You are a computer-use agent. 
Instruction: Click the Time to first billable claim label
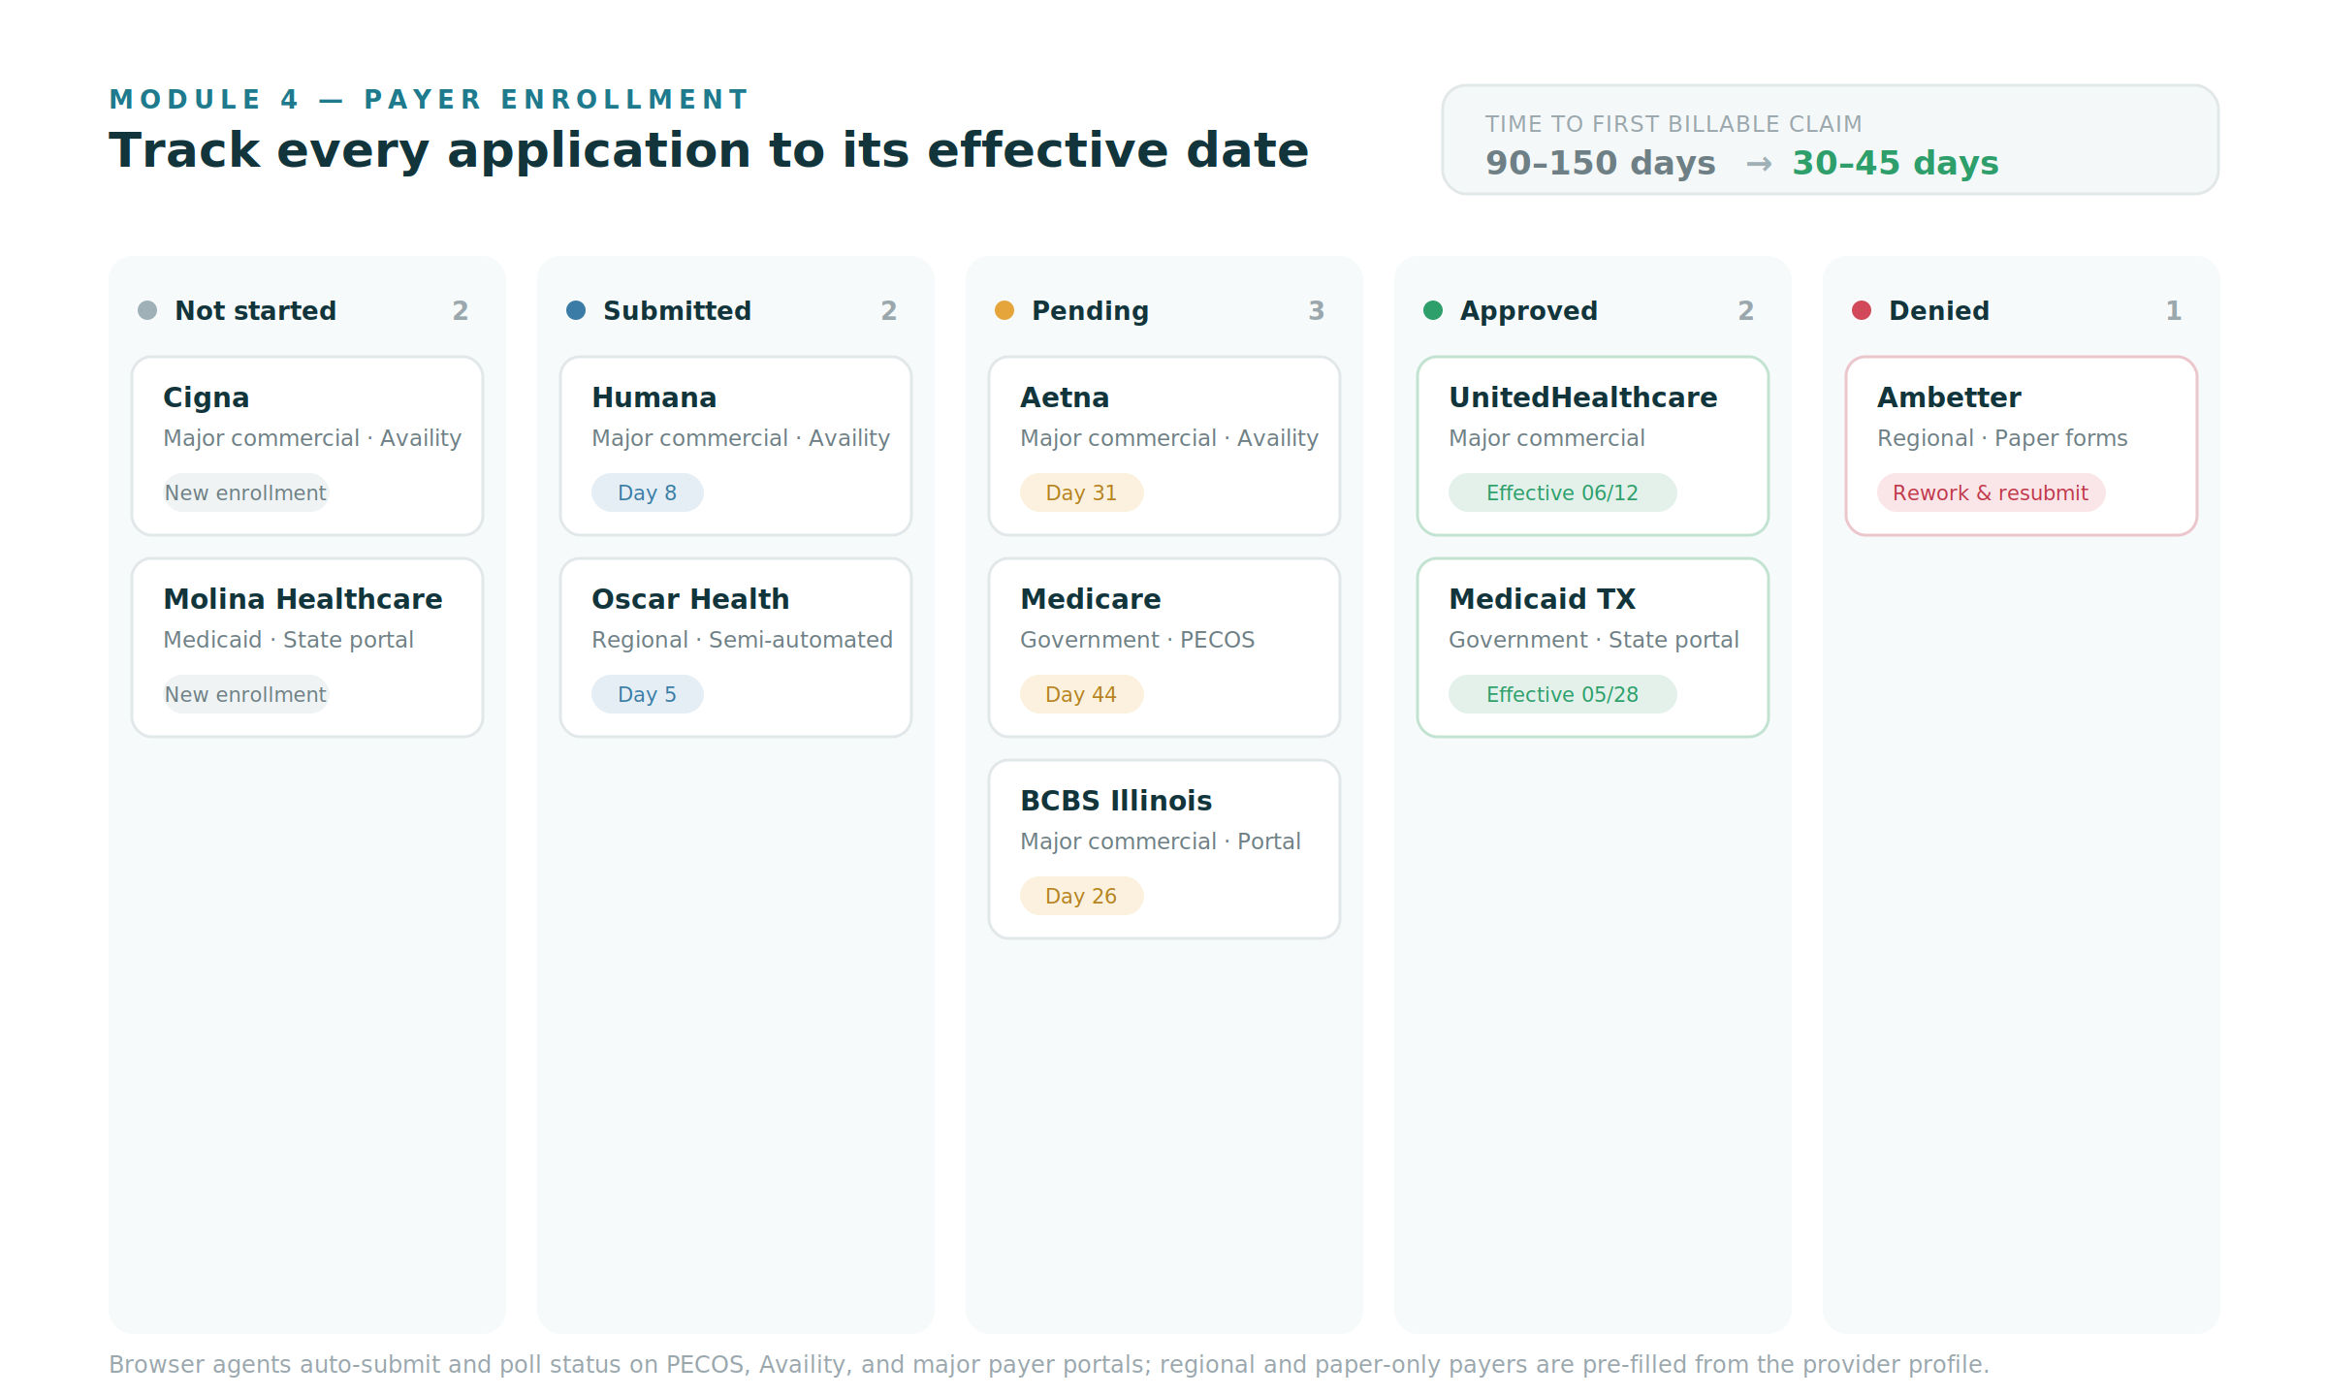(x=1674, y=124)
